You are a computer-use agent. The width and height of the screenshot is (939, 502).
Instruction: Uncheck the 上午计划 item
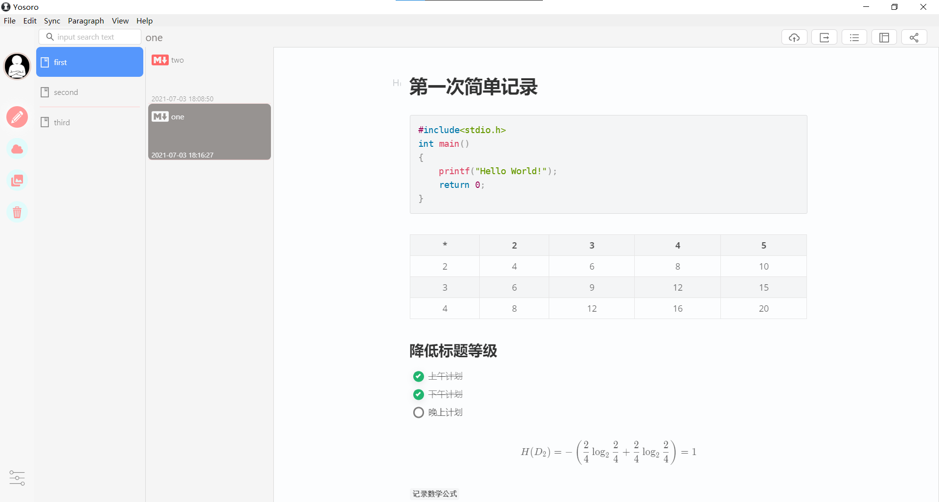pos(418,376)
